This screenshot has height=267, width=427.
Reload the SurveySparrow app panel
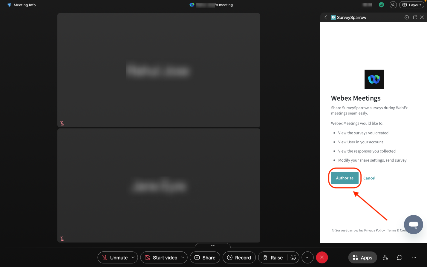(x=407, y=17)
